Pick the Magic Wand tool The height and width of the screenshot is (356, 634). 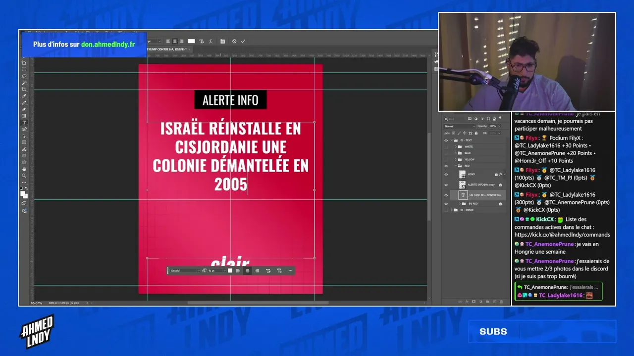(24, 83)
